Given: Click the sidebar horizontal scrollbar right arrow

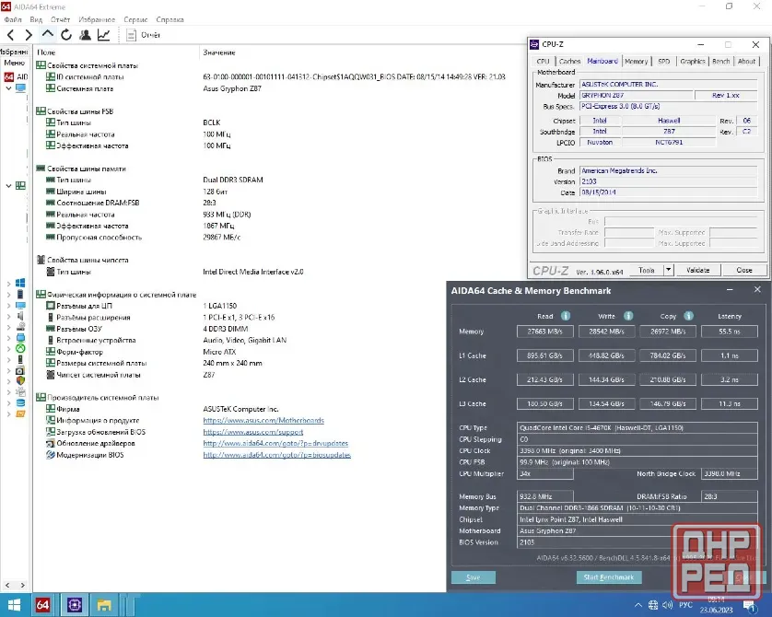Looking at the screenshot, I should [23, 585].
